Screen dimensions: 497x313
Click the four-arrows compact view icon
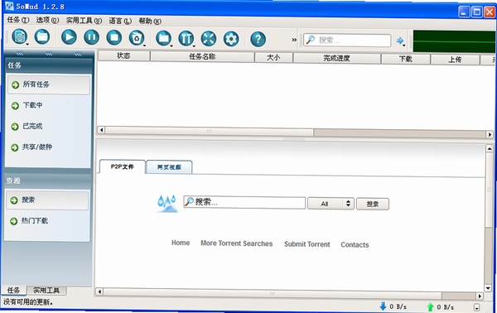pos(209,39)
